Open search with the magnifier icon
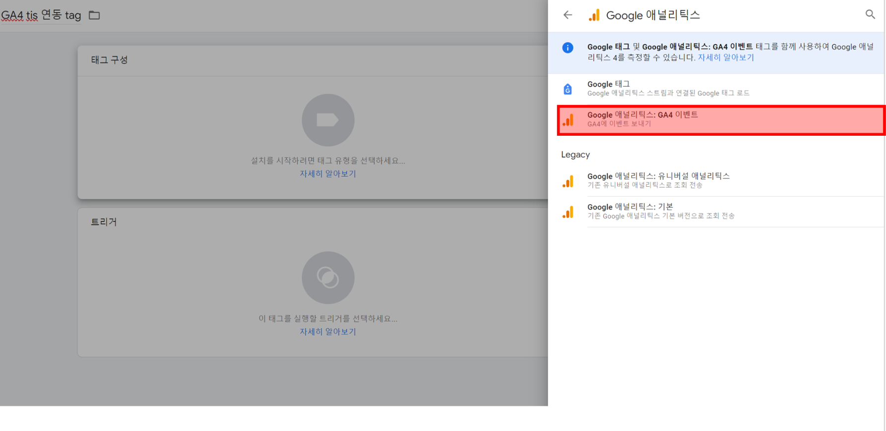Screen dimensions: 886x431 pos(870,14)
